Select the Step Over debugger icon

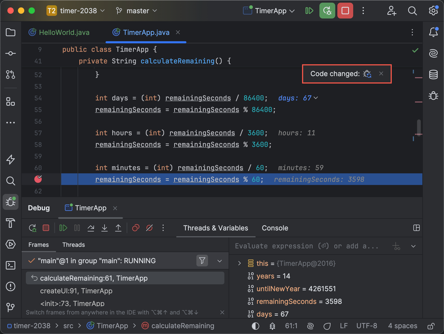(91, 228)
